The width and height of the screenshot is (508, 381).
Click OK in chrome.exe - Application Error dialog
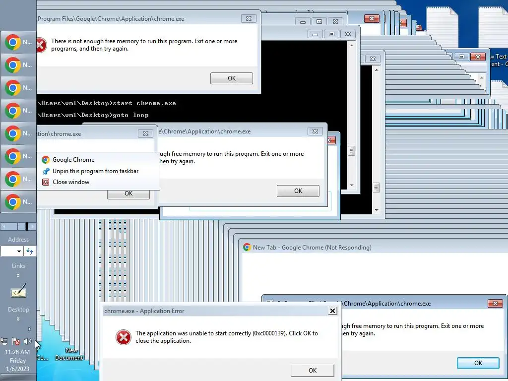(x=313, y=370)
